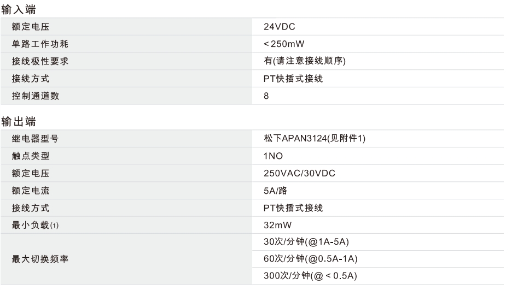The image size is (512, 290).
Task: Select the 24VDC rated voltage value
Action: pyautogui.click(x=280, y=27)
